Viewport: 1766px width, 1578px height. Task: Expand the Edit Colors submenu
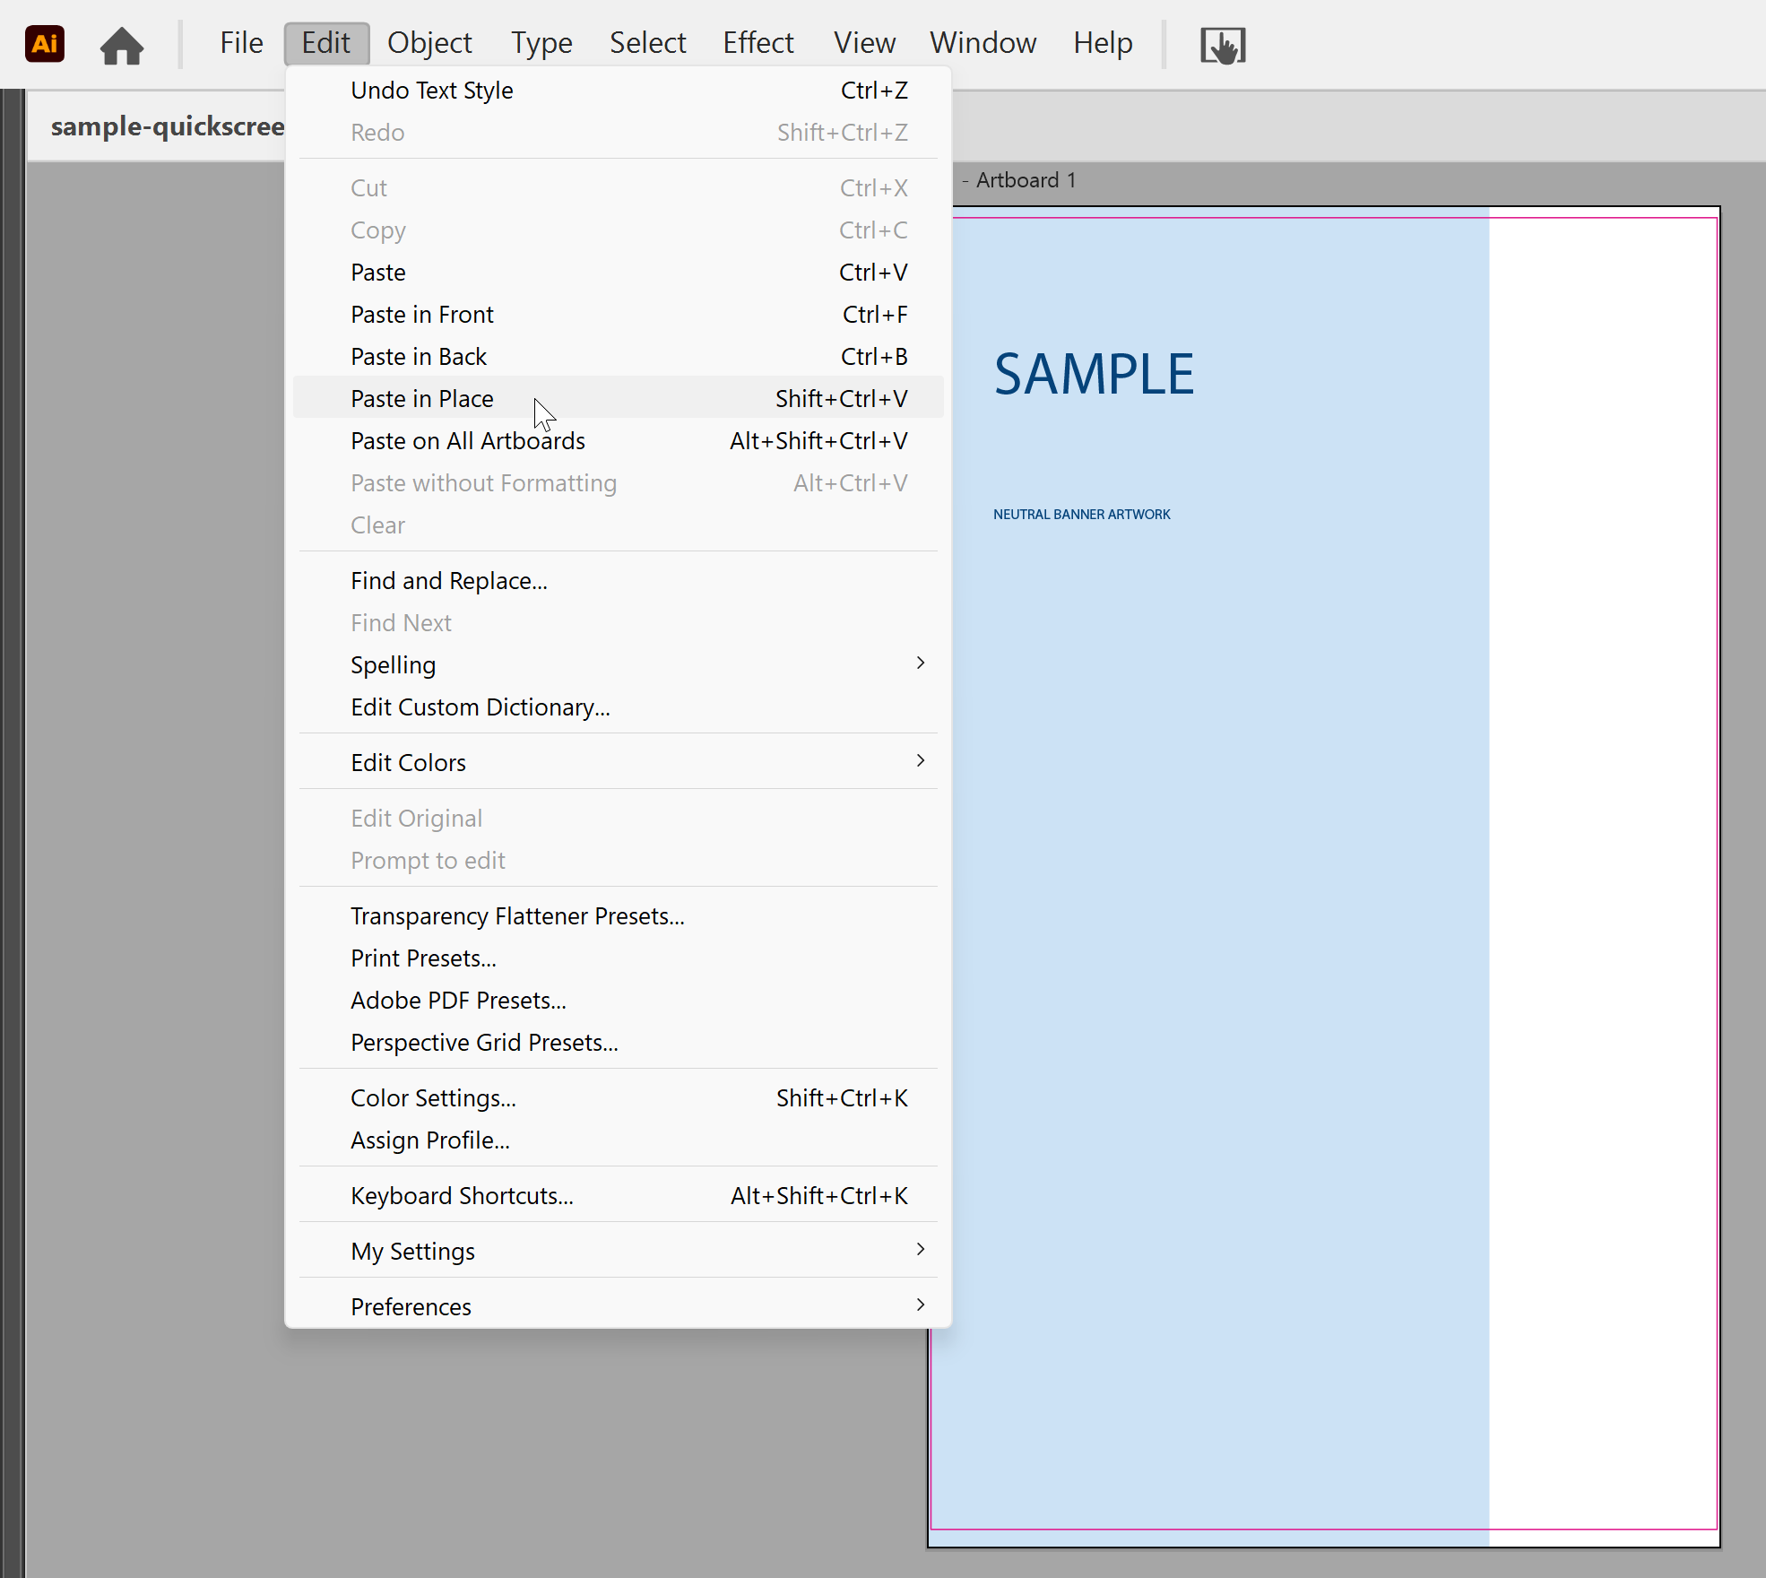point(619,763)
